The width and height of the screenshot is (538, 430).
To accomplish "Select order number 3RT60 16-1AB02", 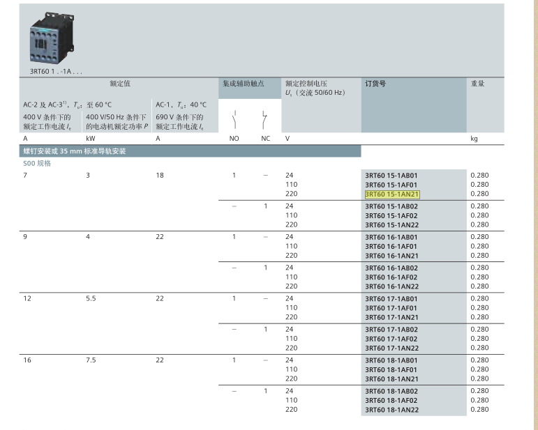I will [391, 268].
